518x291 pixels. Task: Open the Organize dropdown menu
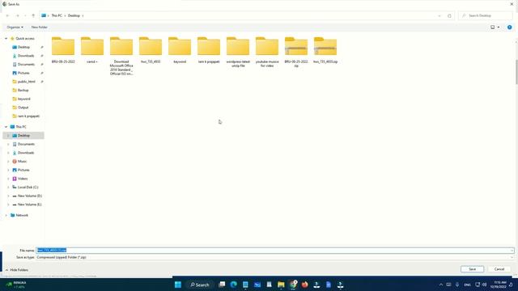pyautogui.click(x=15, y=27)
